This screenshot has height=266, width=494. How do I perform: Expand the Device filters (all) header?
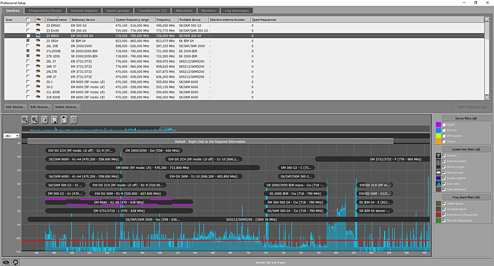466,118
